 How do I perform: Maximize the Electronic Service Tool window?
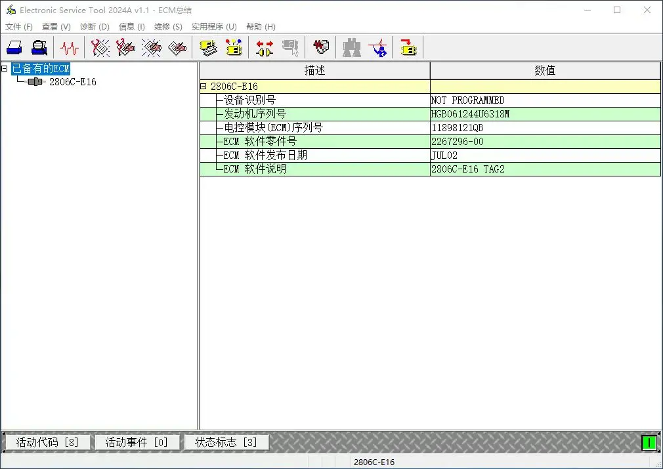[617, 10]
